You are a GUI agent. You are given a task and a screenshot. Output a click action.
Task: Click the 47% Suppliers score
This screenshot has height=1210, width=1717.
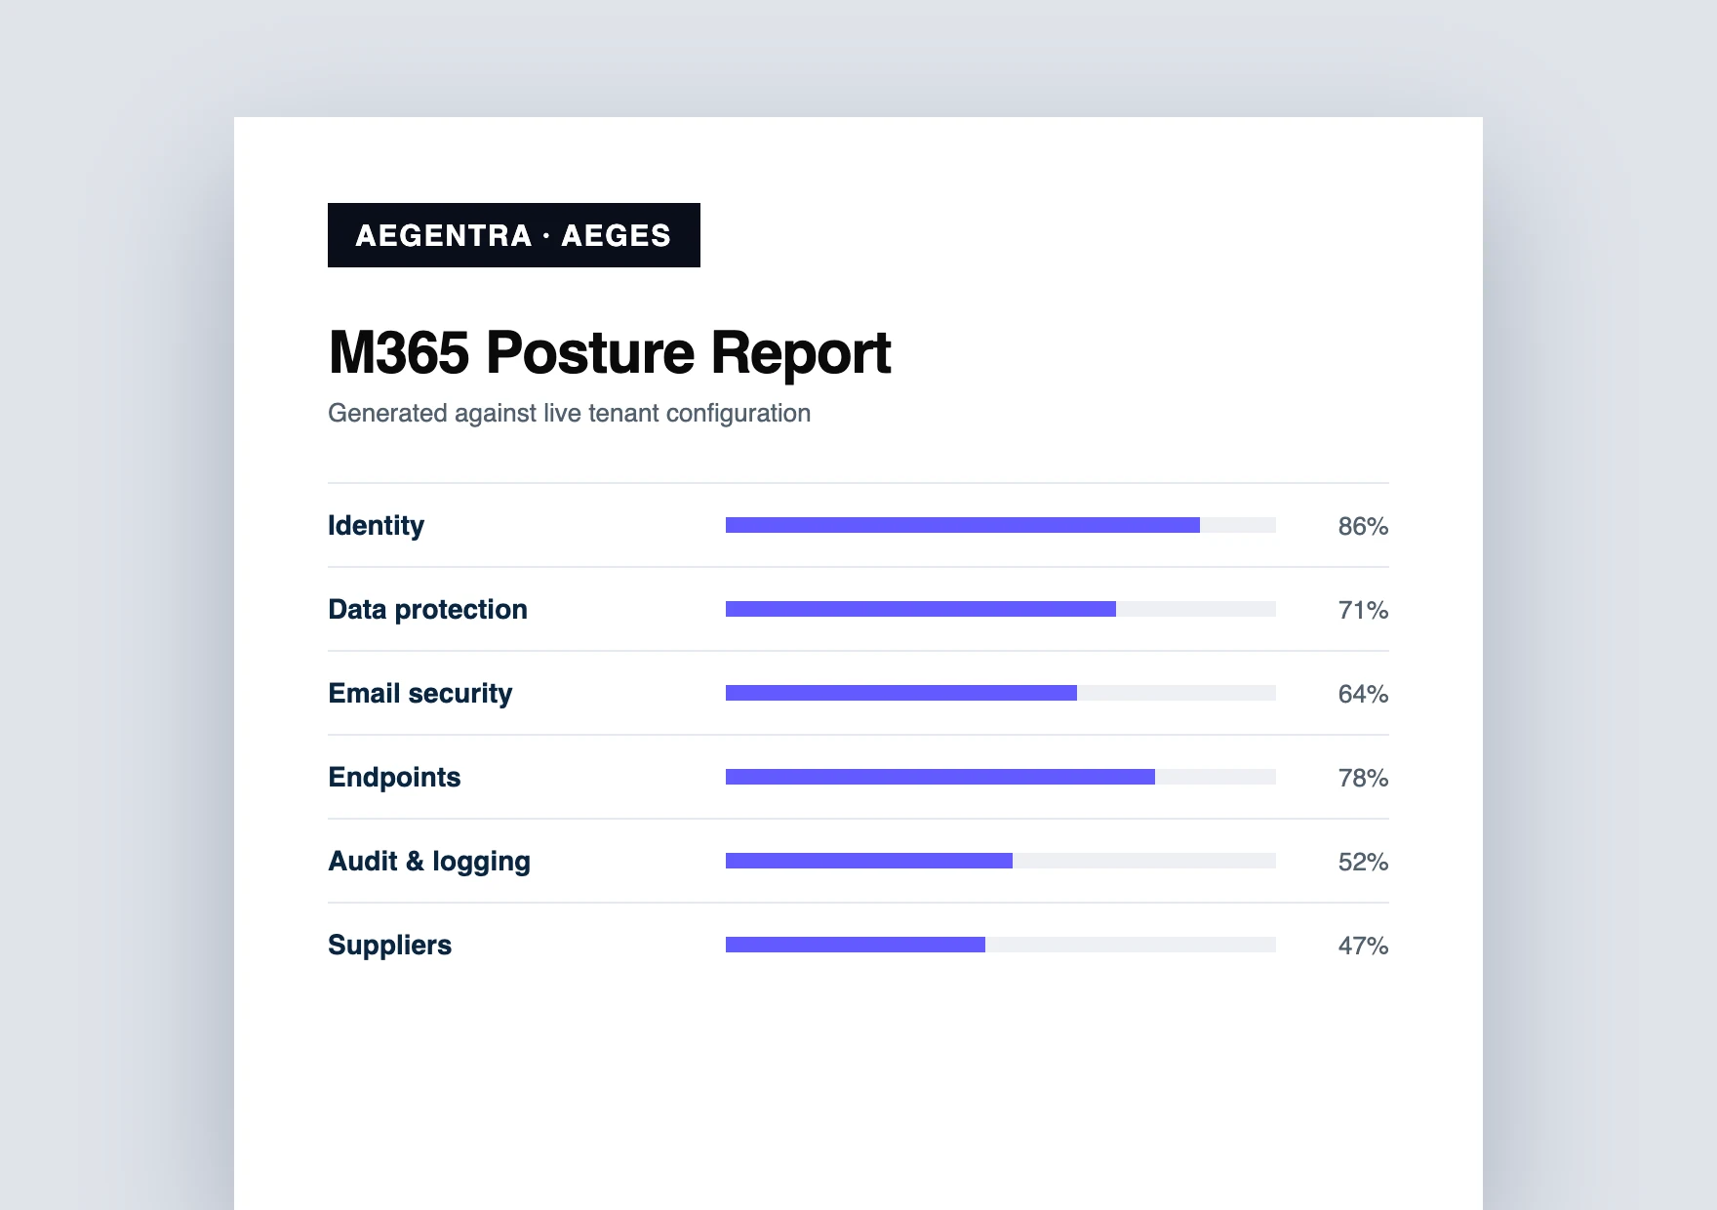coord(1363,946)
